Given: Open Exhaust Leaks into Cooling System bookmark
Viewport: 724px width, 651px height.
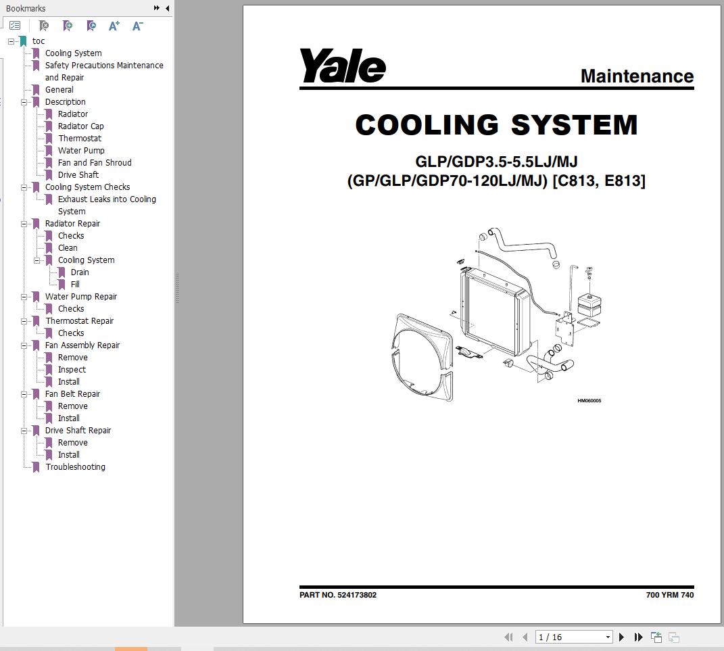Looking at the screenshot, I should click(107, 206).
